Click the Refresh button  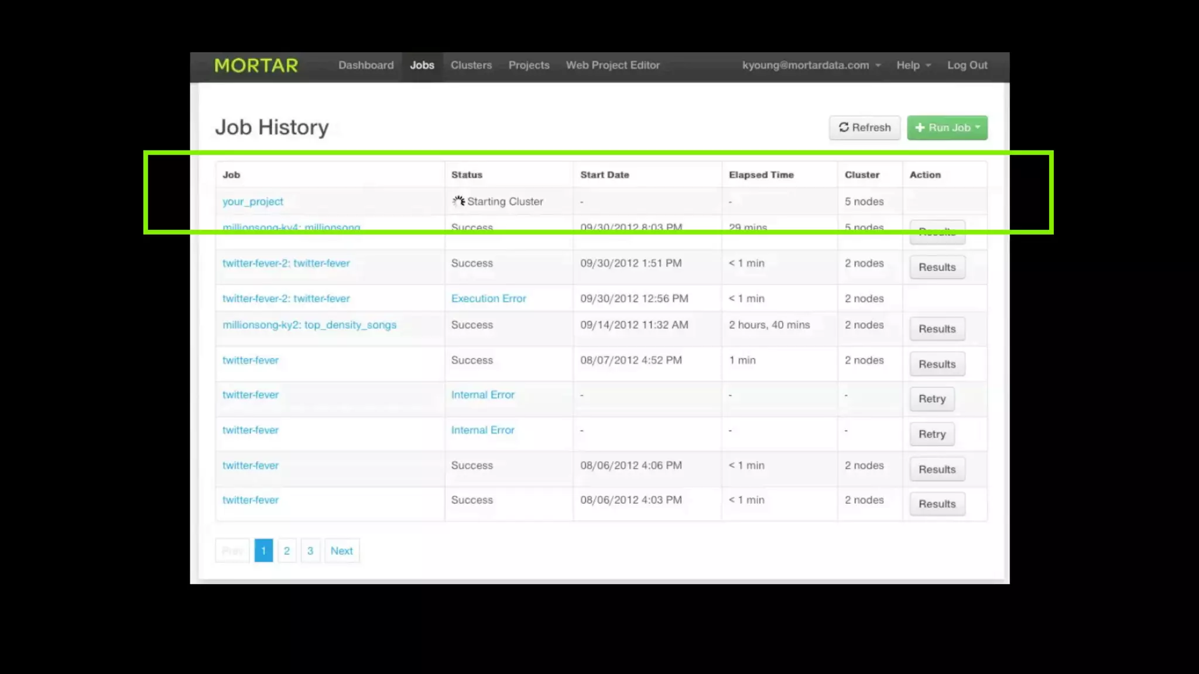[x=864, y=128]
